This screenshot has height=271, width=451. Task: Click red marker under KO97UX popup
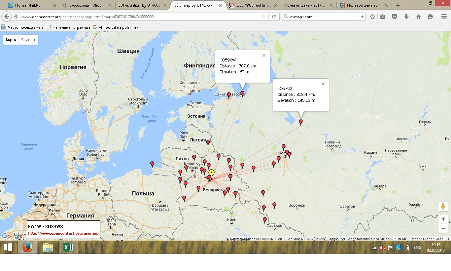(x=301, y=122)
